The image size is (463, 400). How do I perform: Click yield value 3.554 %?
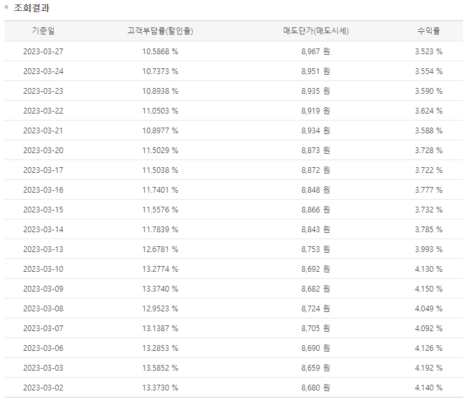[x=429, y=71]
